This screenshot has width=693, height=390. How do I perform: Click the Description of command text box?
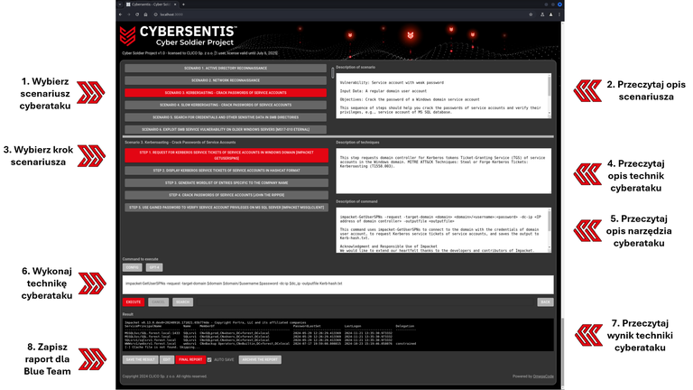[x=443, y=230]
